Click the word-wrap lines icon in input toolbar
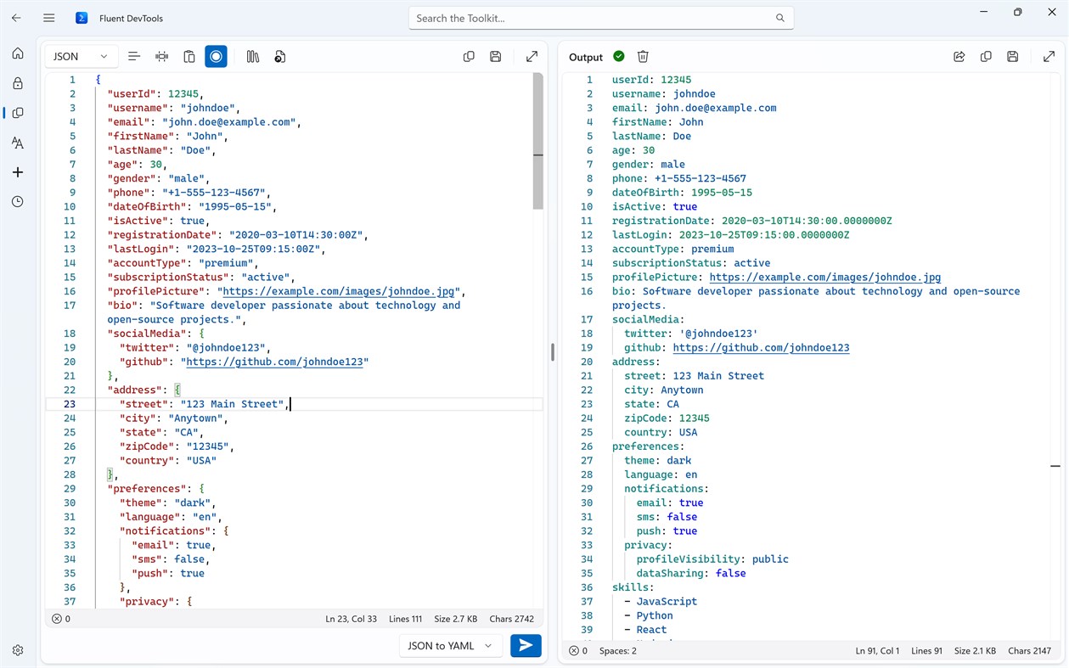This screenshot has height=668, width=1069. pos(134,57)
